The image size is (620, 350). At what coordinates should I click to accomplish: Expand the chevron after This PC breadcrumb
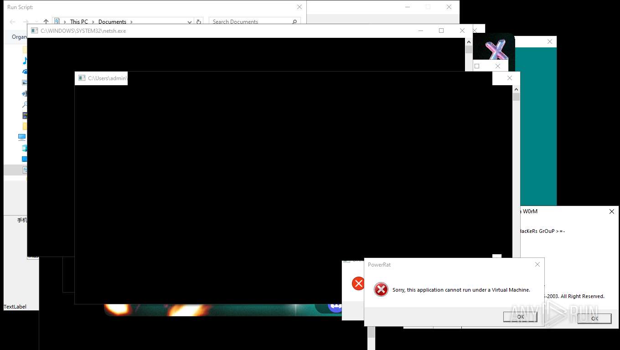coord(93,21)
